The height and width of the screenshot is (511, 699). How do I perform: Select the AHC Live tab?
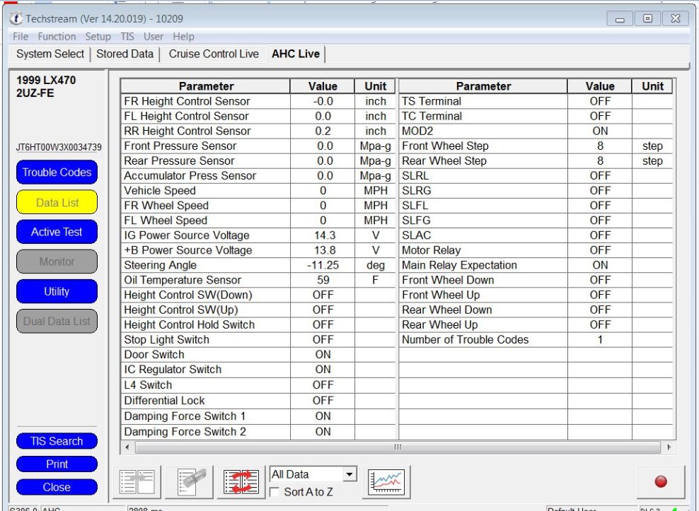coord(296,54)
